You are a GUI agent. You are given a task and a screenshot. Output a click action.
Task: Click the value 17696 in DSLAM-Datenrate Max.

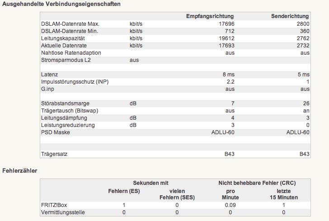226,24
